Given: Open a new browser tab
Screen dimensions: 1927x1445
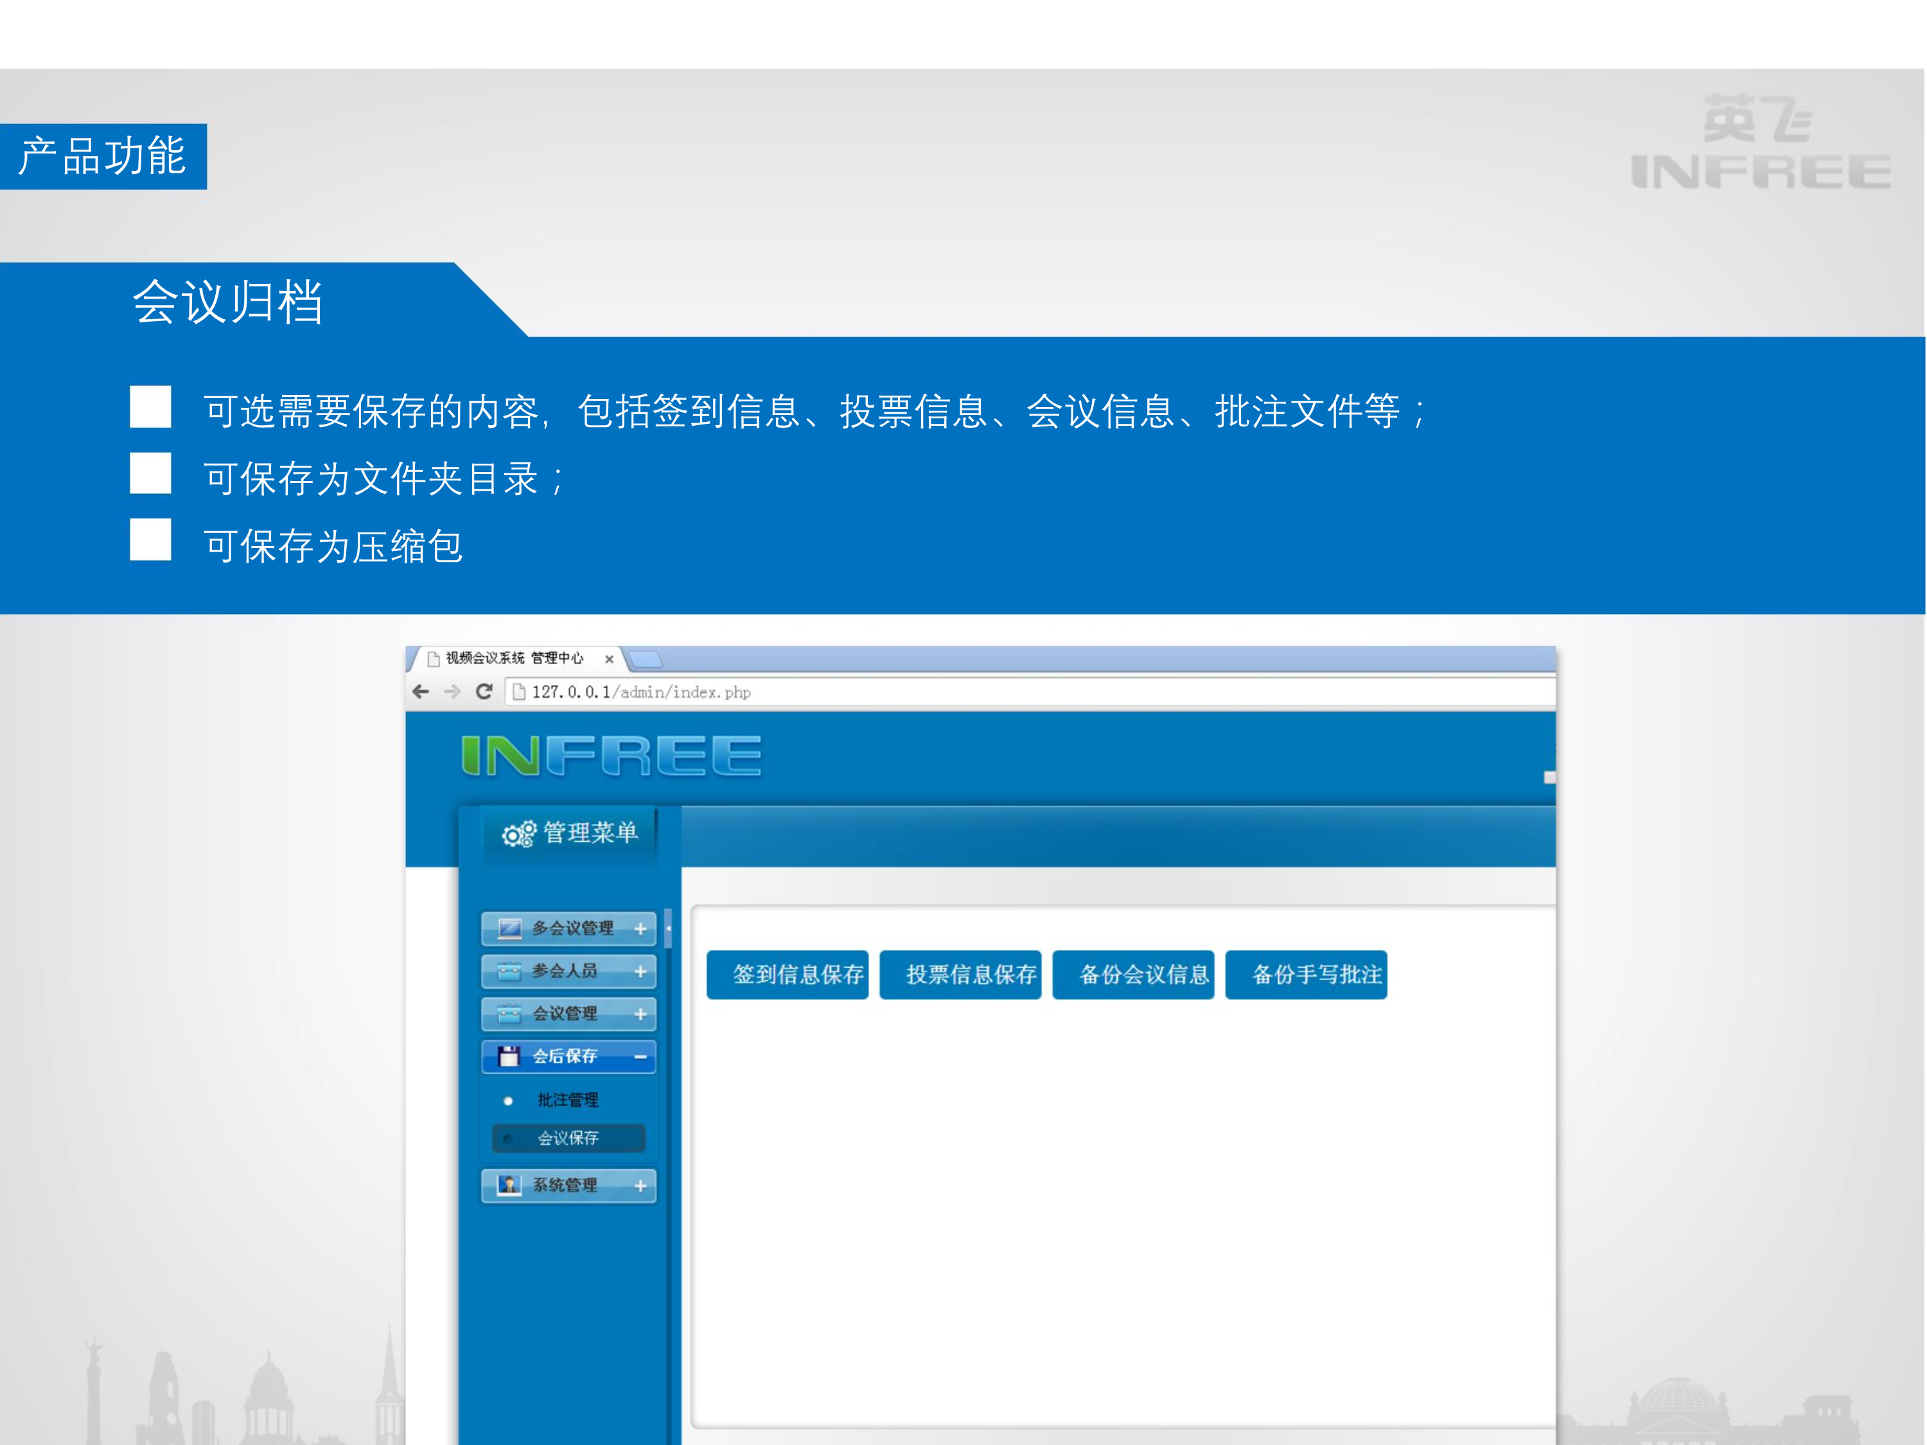Looking at the screenshot, I should [646, 660].
